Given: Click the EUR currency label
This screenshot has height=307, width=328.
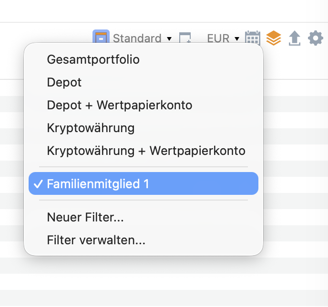Looking at the screenshot, I should click(x=218, y=38).
